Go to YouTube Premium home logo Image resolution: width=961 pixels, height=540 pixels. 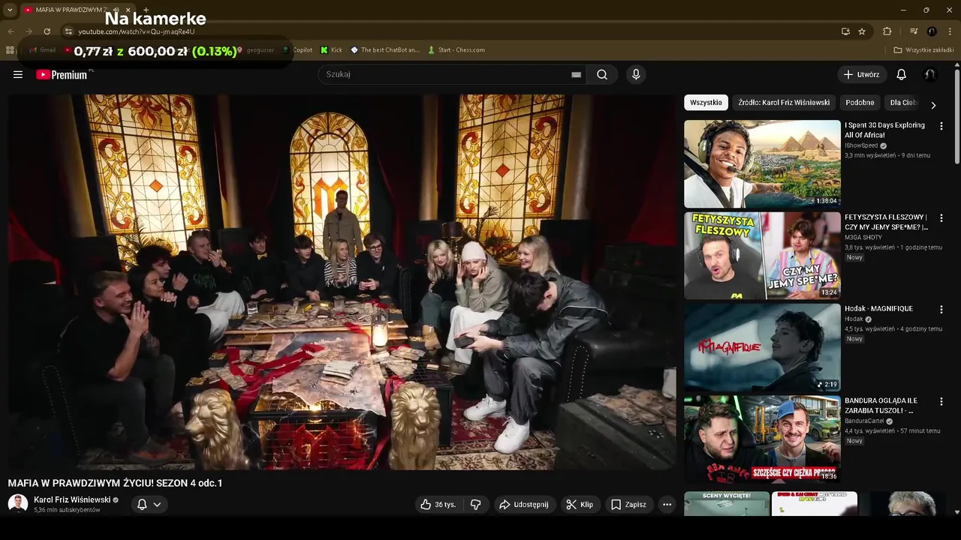click(x=62, y=74)
